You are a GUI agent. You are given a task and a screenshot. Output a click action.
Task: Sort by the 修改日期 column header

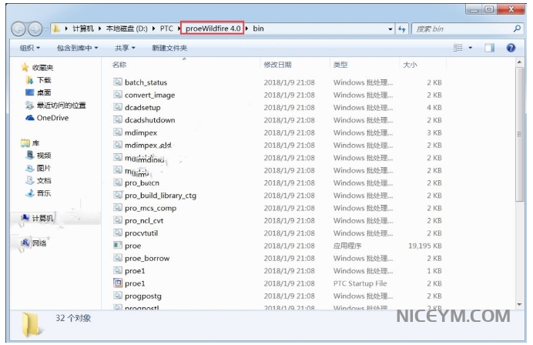[277, 65]
